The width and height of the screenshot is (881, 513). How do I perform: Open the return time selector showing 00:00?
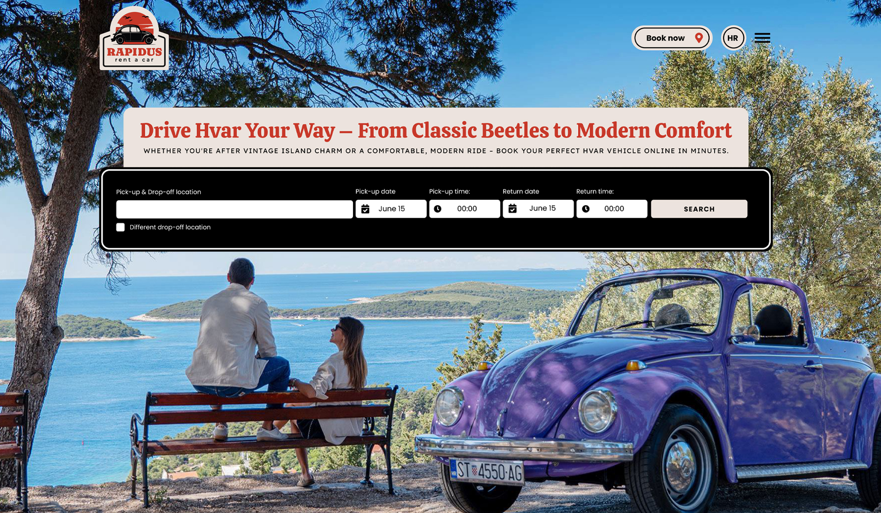pos(612,209)
